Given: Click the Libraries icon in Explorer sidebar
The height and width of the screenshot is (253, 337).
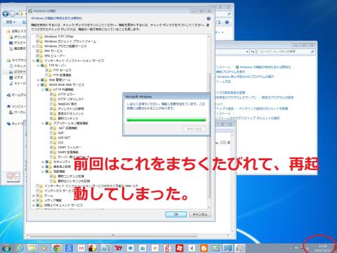Looking at the screenshot, I should click(8, 60).
